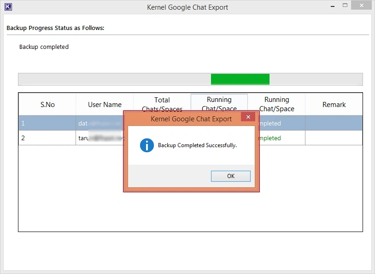This screenshot has height=274, width=375.
Task: Minimize the Kernel Google Chat Export window
Action: [x=333, y=6]
